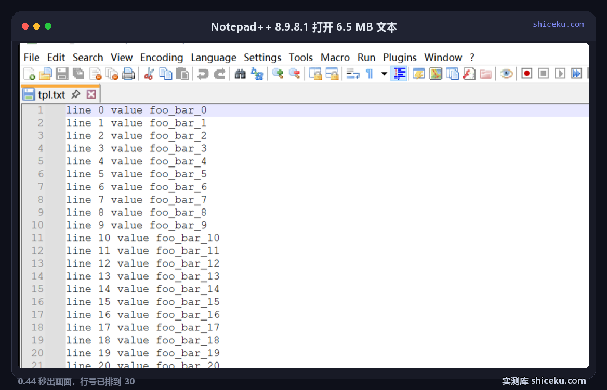Toggle synchronize horizontal scrolling
Image resolution: width=607 pixels, height=390 pixels.
[x=332, y=73]
